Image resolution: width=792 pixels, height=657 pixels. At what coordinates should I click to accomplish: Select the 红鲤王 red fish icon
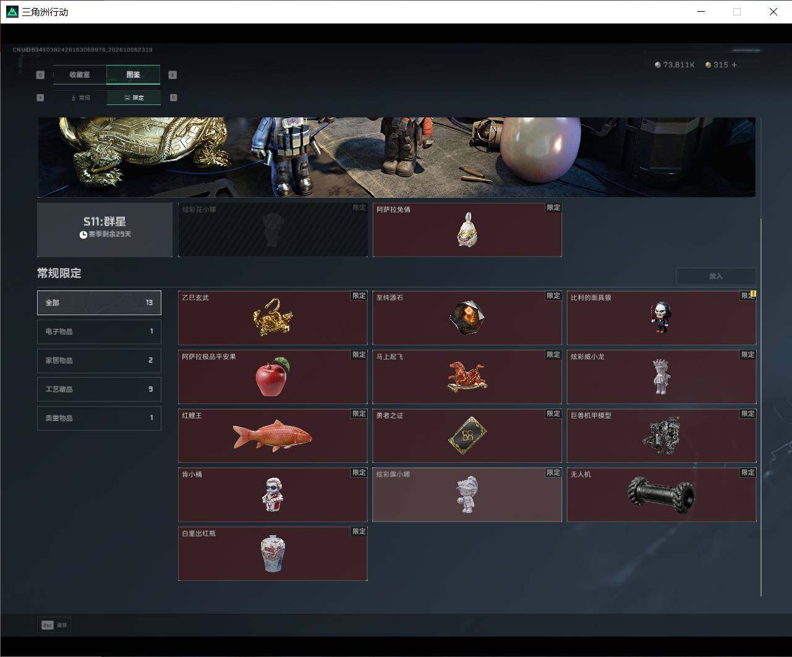pyautogui.click(x=273, y=435)
